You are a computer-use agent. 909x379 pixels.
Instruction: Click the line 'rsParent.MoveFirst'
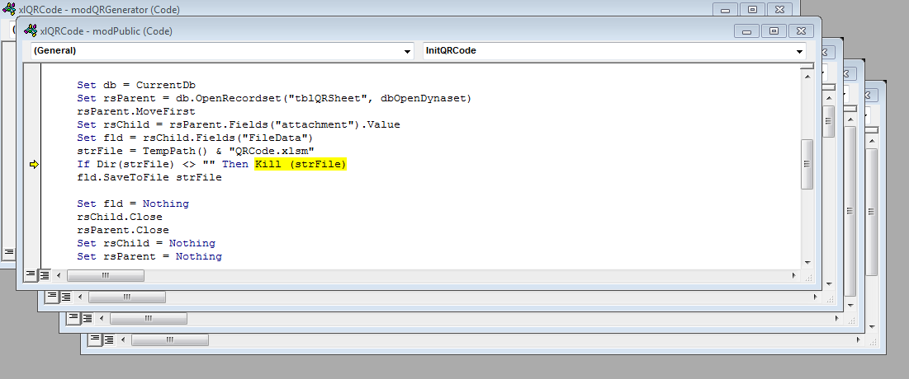[136, 112]
